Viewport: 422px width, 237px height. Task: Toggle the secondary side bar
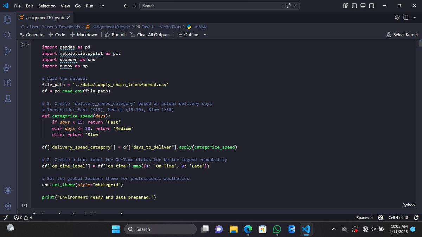pos(371,6)
